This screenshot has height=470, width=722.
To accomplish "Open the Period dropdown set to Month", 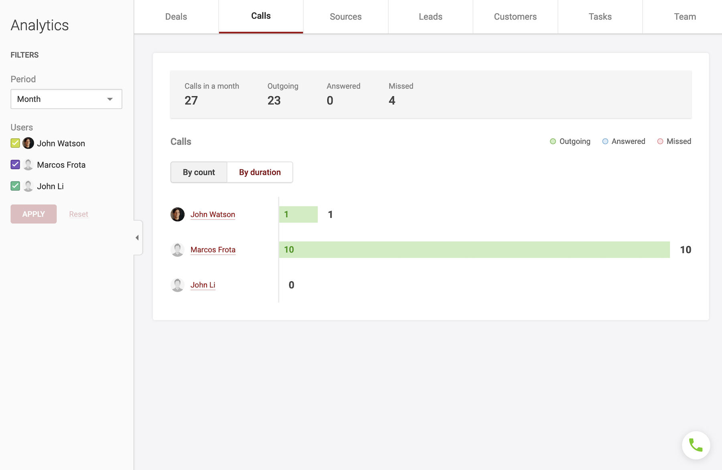I will coord(66,99).
